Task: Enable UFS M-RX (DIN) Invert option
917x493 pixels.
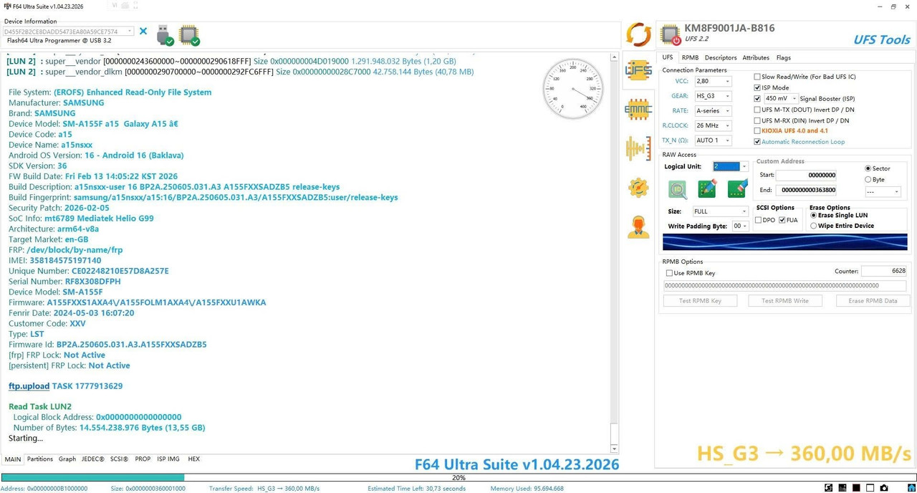Action: pos(757,120)
